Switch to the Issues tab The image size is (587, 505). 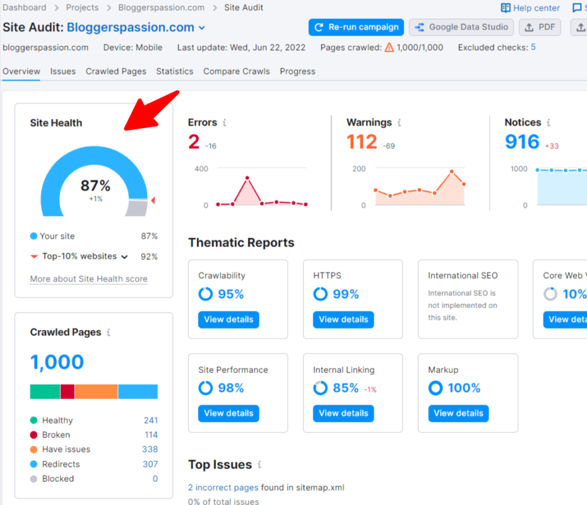[63, 71]
